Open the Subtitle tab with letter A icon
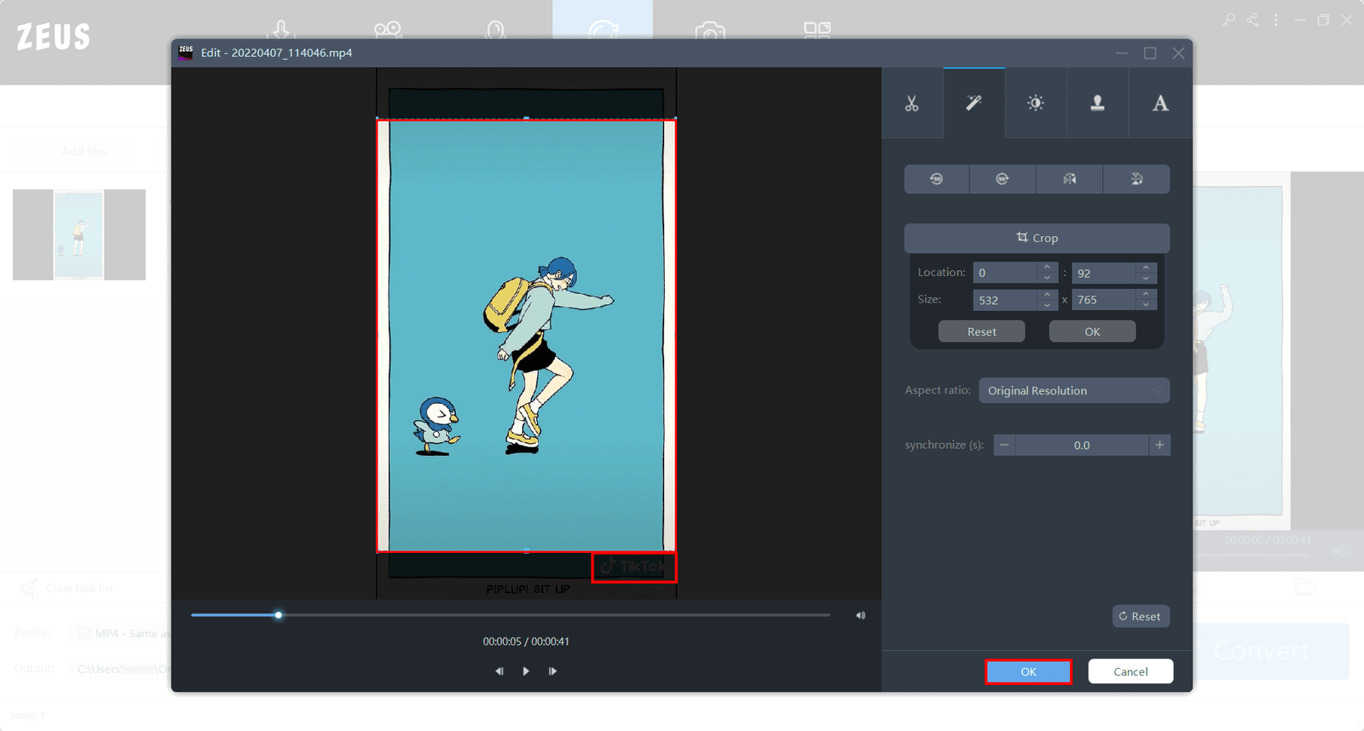 click(x=1160, y=103)
